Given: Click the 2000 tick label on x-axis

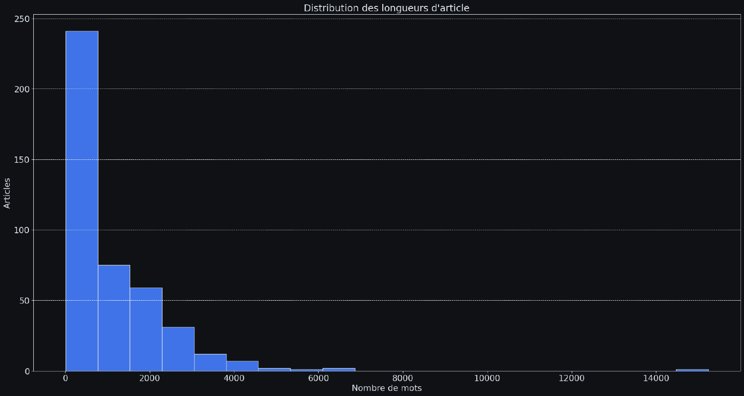Looking at the screenshot, I should tap(150, 378).
